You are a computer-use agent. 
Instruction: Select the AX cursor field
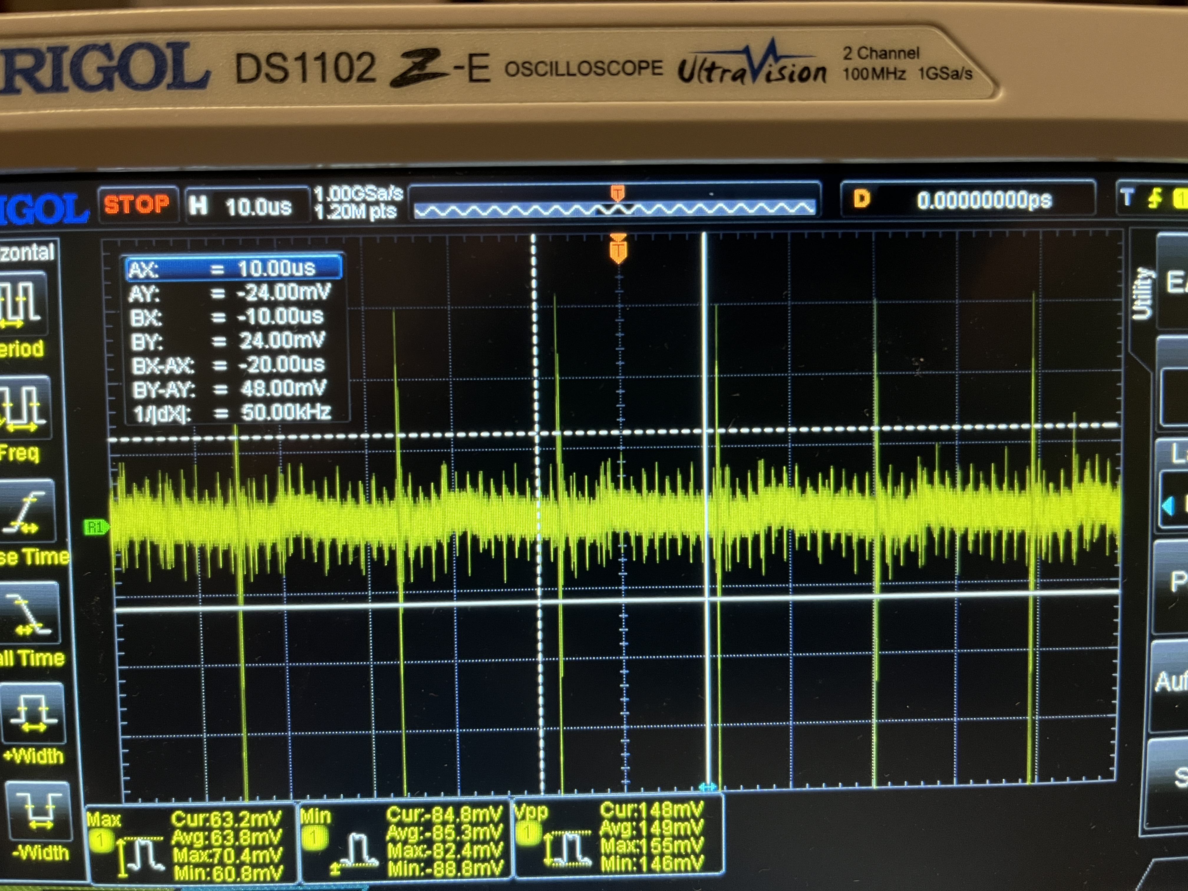[234, 268]
